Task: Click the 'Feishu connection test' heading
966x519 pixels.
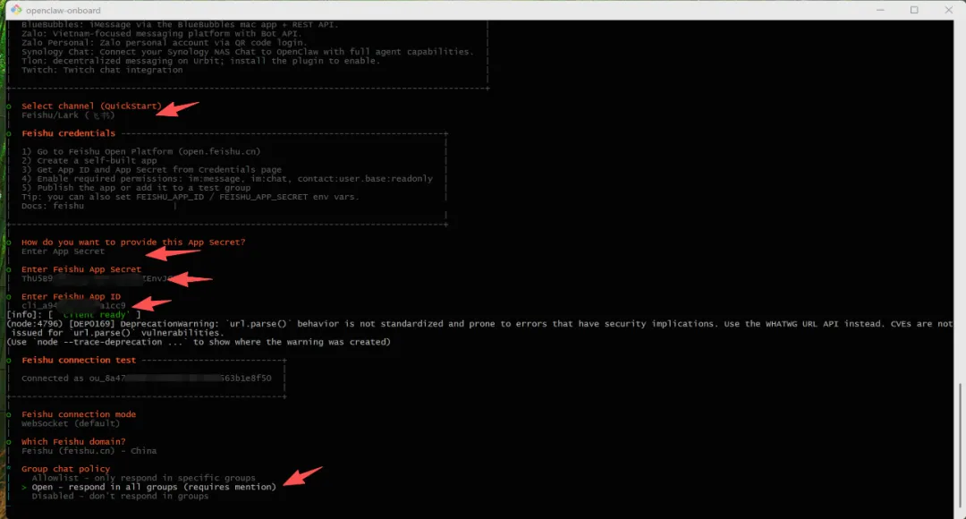Action: coord(79,360)
